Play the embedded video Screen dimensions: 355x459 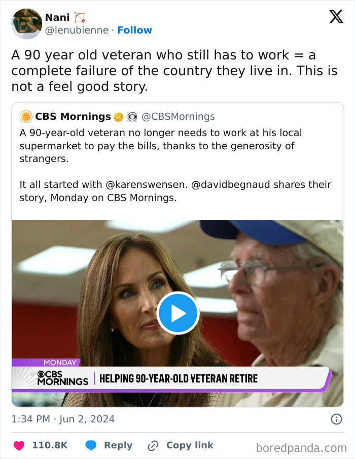pyautogui.click(x=177, y=313)
